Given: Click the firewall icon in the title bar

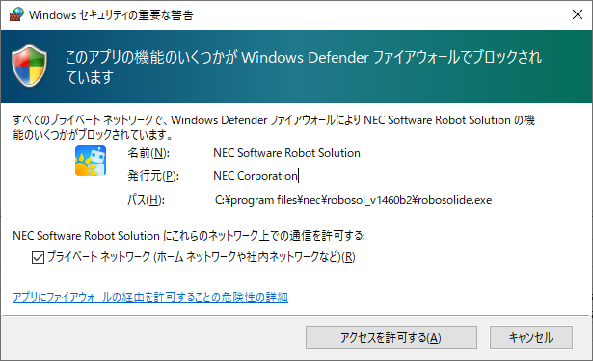Looking at the screenshot, I should tap(16, 14).
